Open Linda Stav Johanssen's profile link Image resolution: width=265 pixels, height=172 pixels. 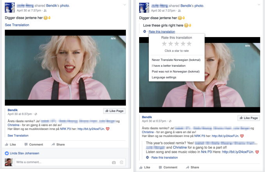[24, 153]
